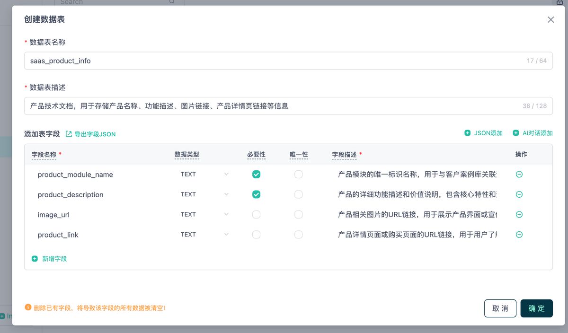Screen dimensions: 568x333
Task: Remove the product_link field row
Action: click(519, 235)
